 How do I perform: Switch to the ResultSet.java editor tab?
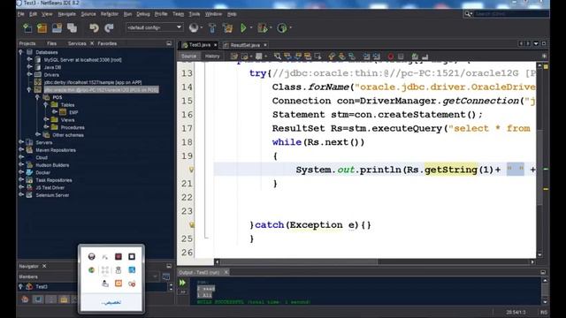[x=245, y=45]
